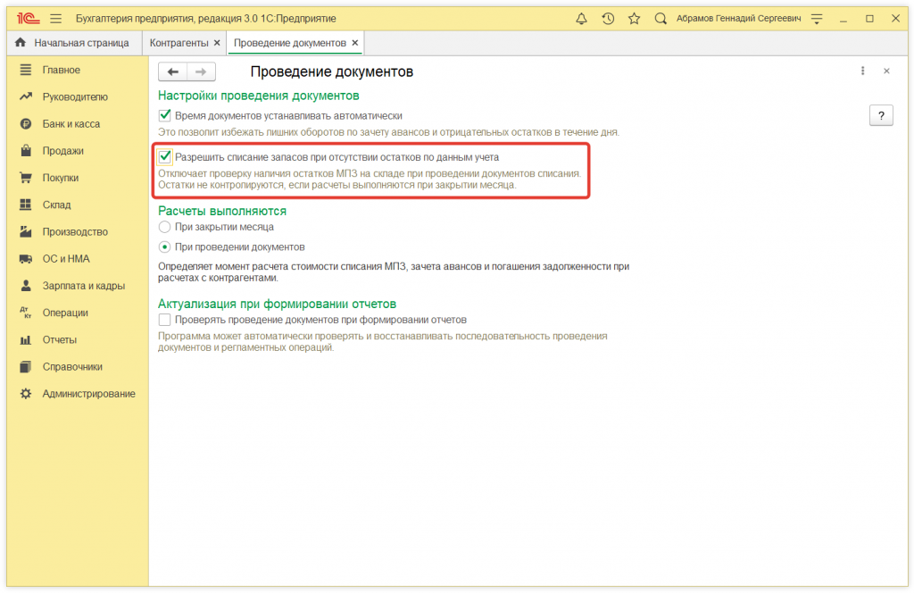Screen dimensions: 914x593
Task: Toggle automatic document time checkbox
Action: (164, 115)
